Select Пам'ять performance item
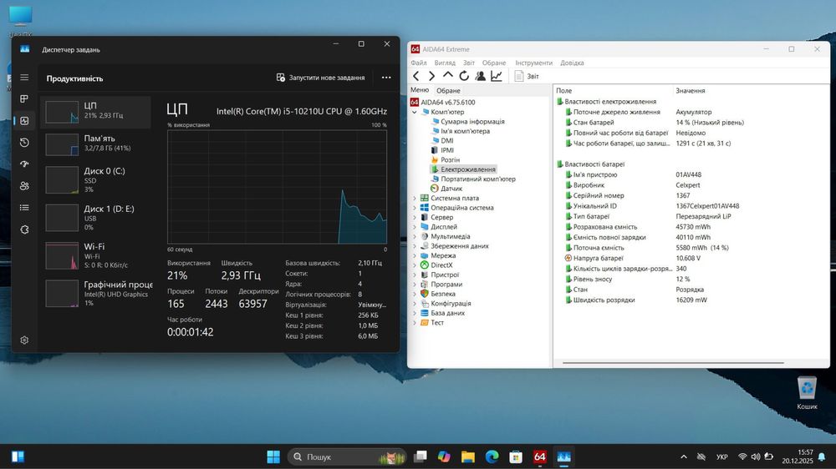 coord(96,144)
